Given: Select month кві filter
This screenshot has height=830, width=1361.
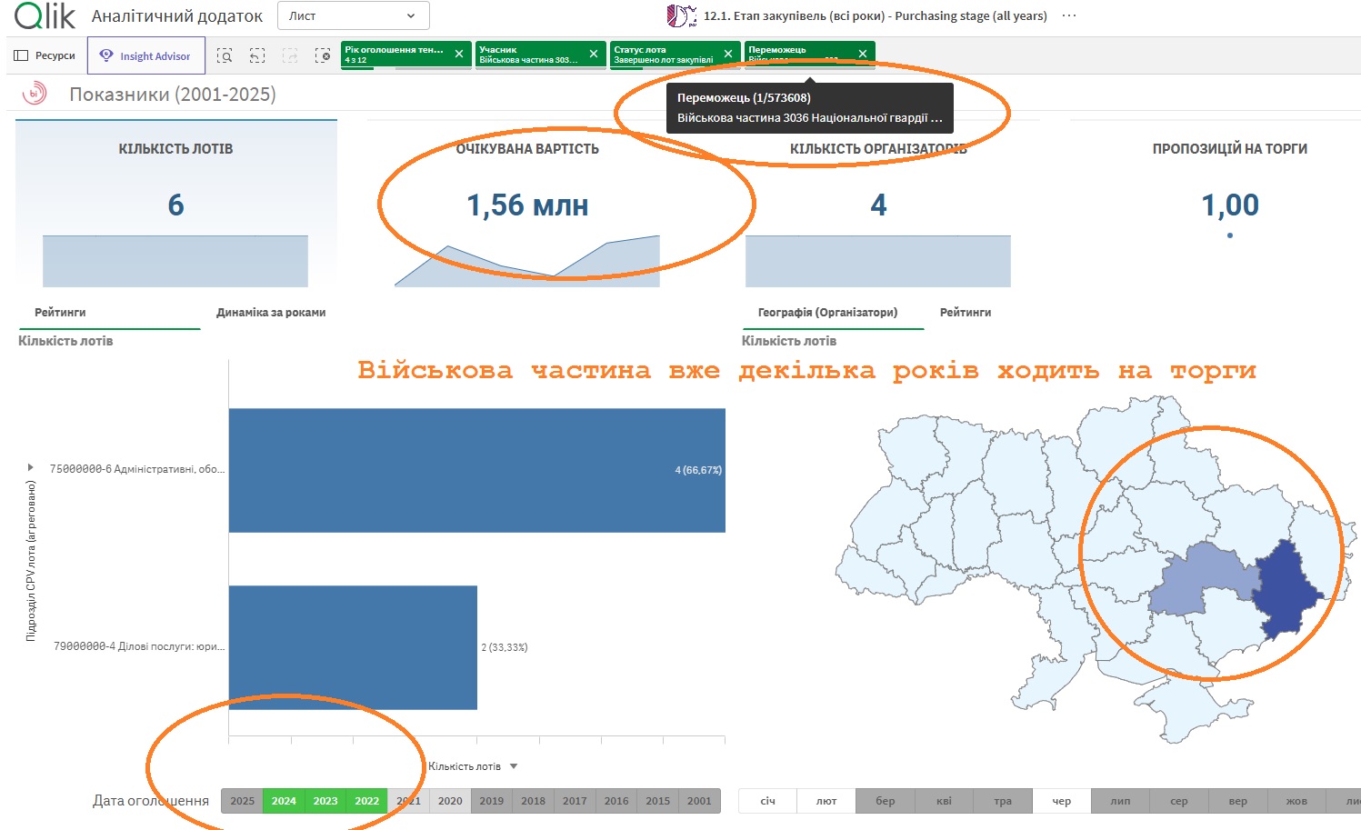Looking at the screenshot, I should [945, 801].
